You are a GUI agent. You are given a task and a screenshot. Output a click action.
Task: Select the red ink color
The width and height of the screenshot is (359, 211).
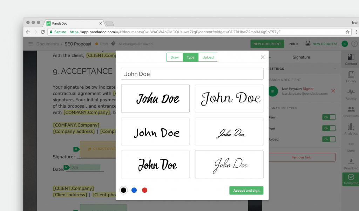click(144, 190)
